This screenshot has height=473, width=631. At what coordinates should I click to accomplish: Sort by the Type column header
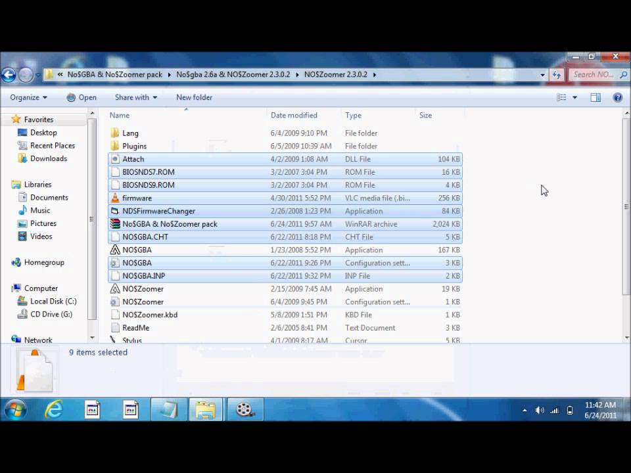(x=353, y=116)
